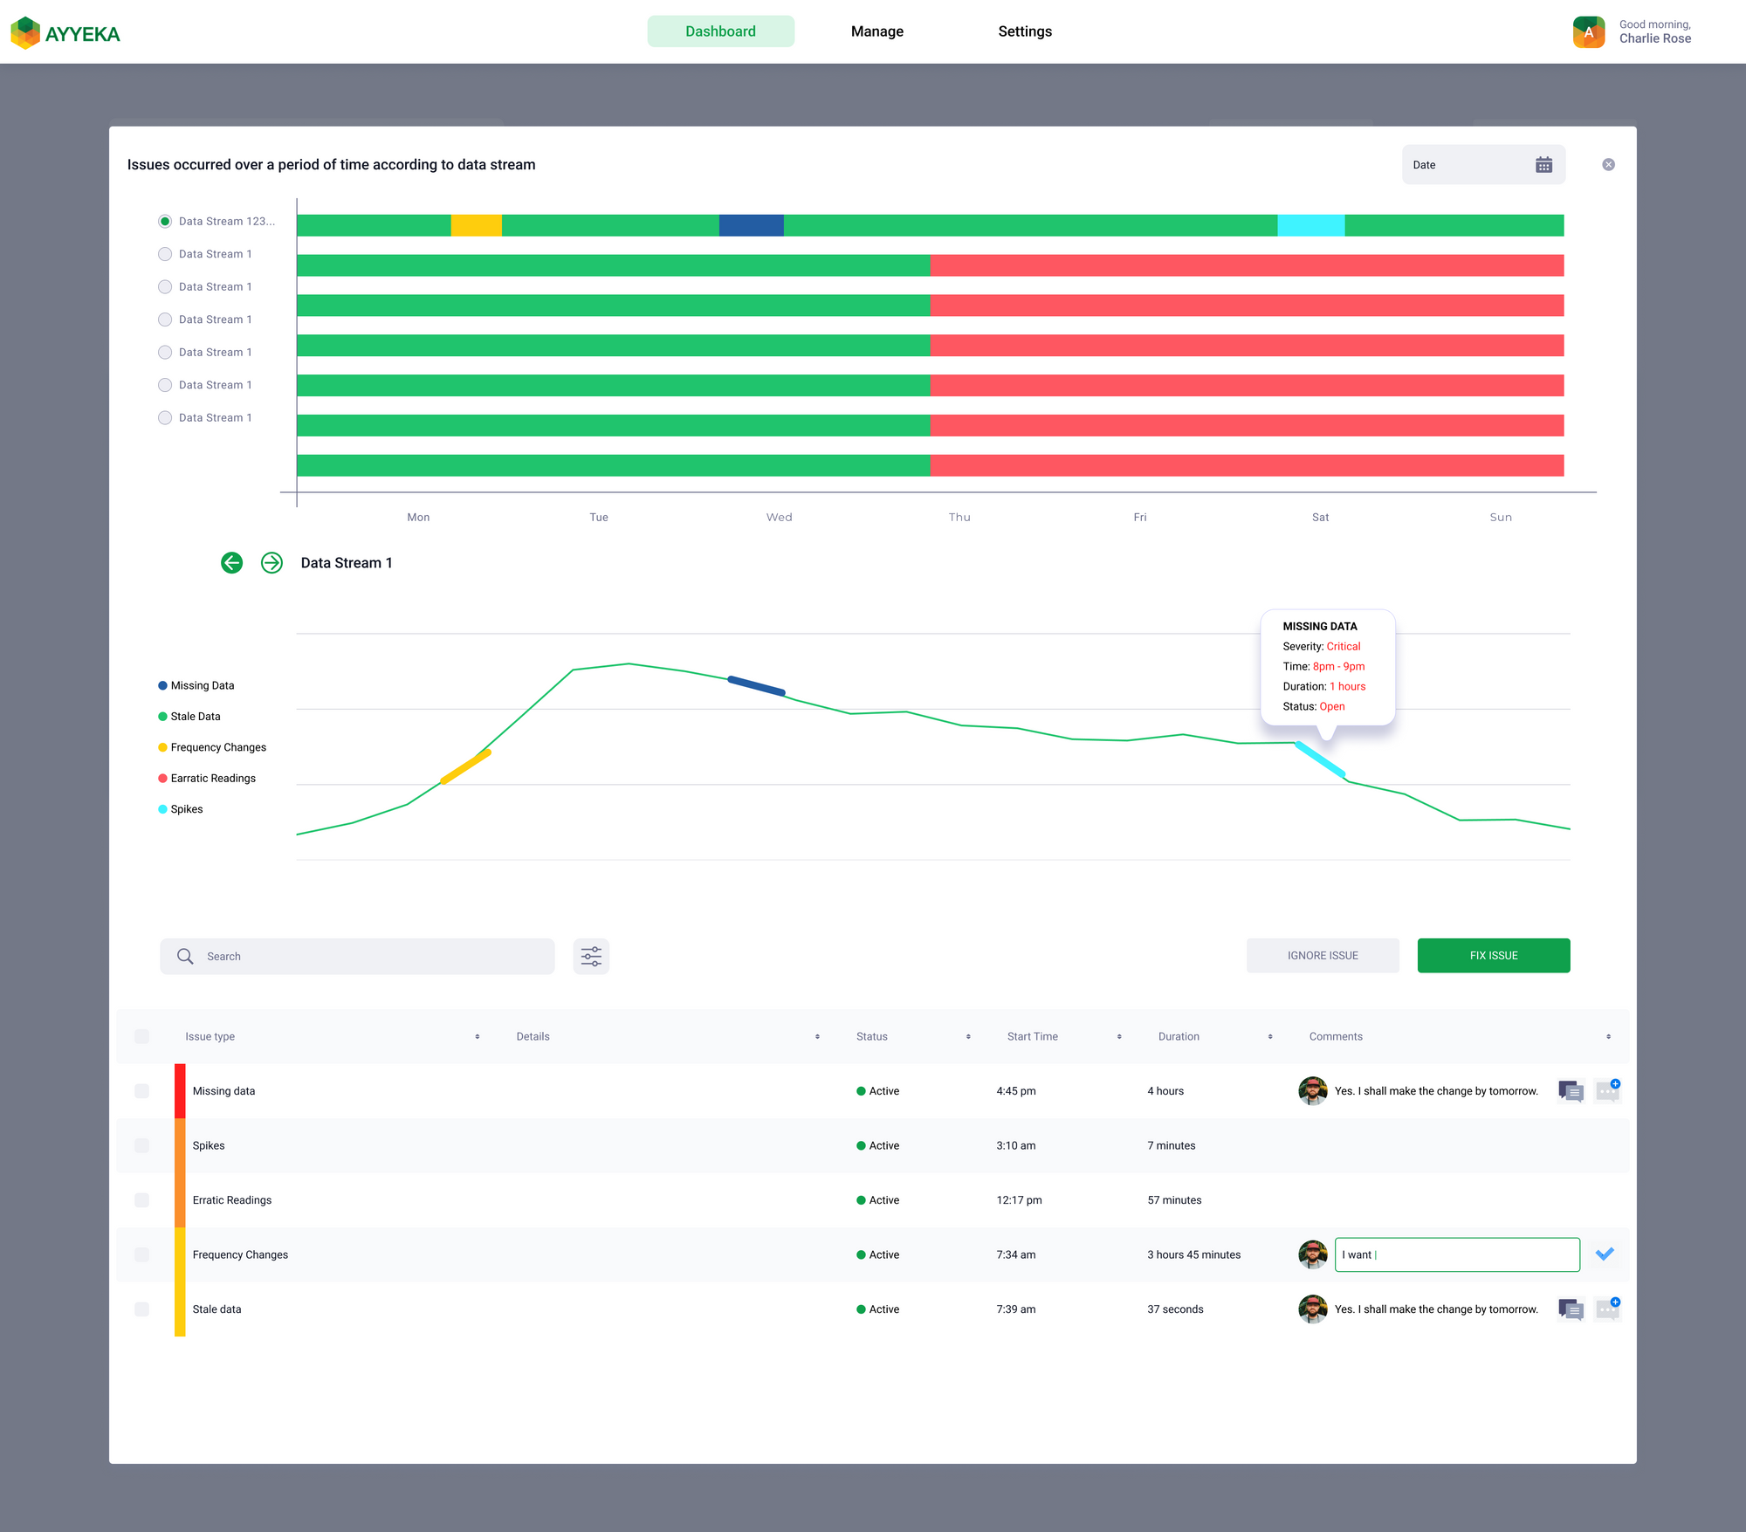Open comments thread icon on Missing data row
This screenshot has width=1746, height=1532.
(x=1571, y=1091)
